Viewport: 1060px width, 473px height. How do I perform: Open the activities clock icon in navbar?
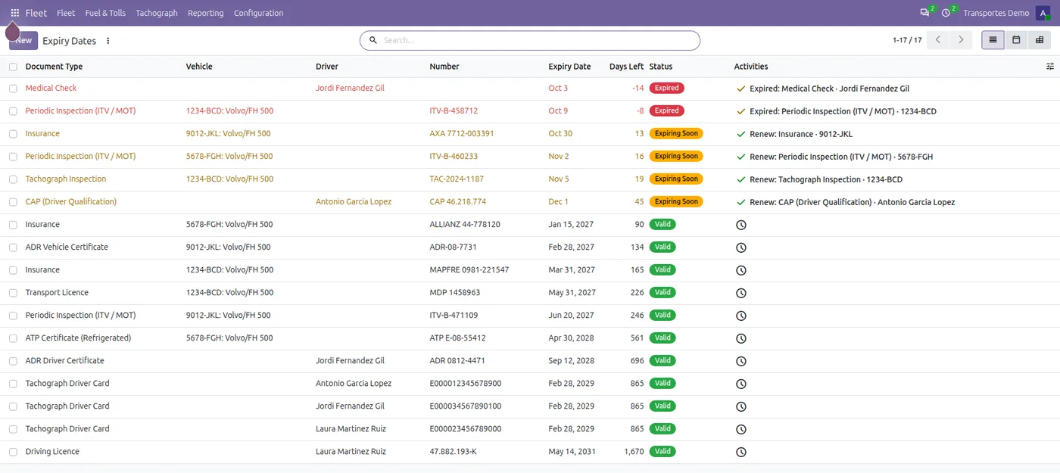tap(946, 13)
